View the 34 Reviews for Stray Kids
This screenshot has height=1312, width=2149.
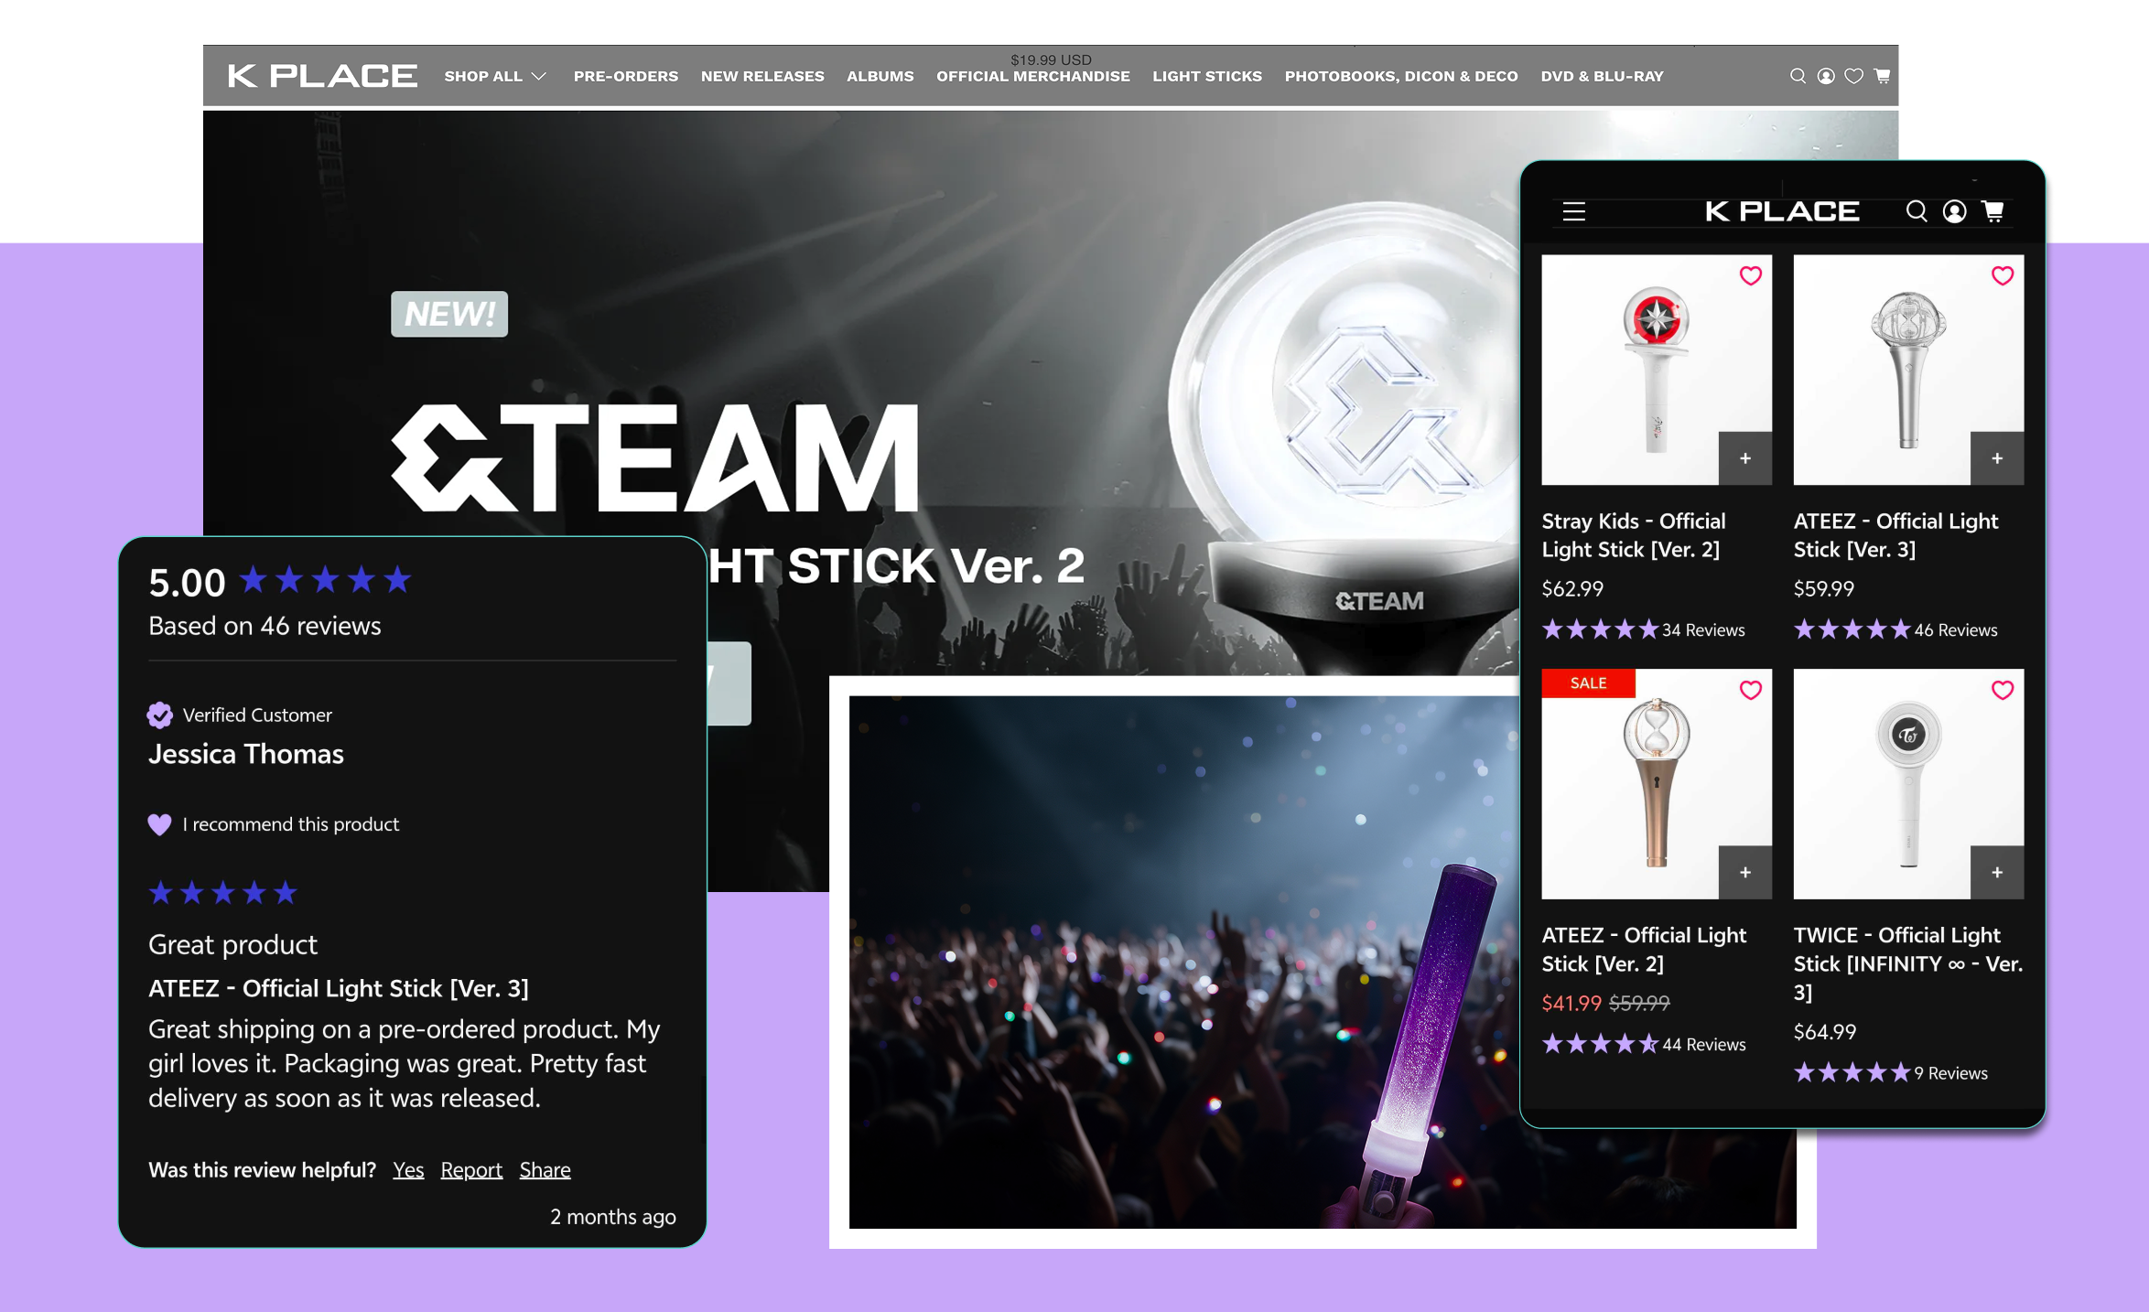[1703, 630]
